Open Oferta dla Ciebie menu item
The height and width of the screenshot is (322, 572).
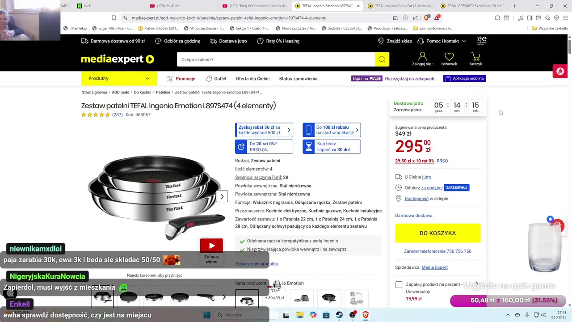[253, 79]
